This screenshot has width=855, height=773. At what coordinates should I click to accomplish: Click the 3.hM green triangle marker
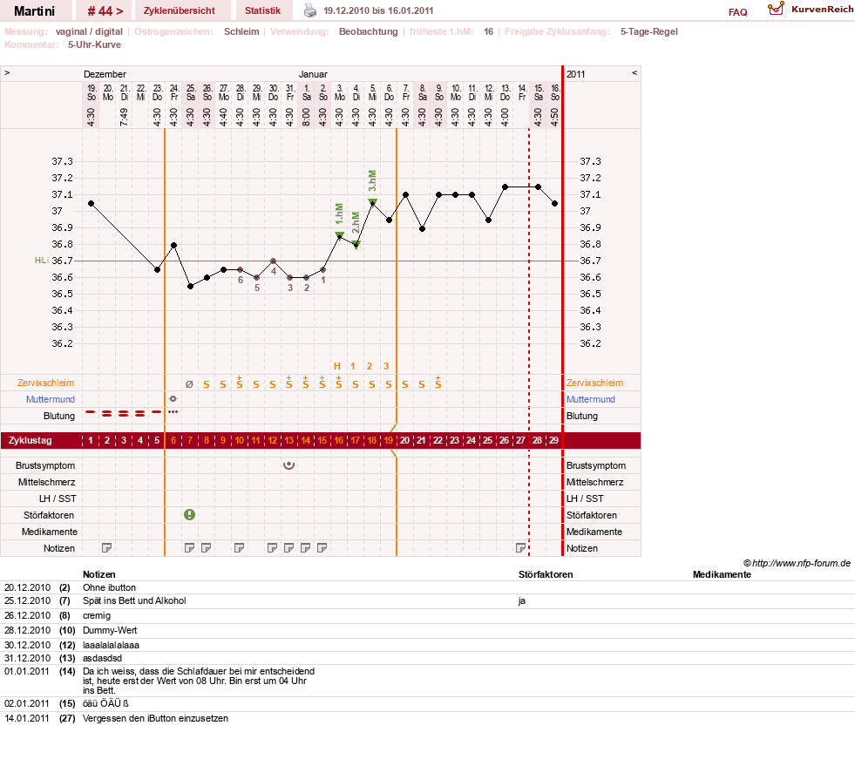[x=372, y=203]
